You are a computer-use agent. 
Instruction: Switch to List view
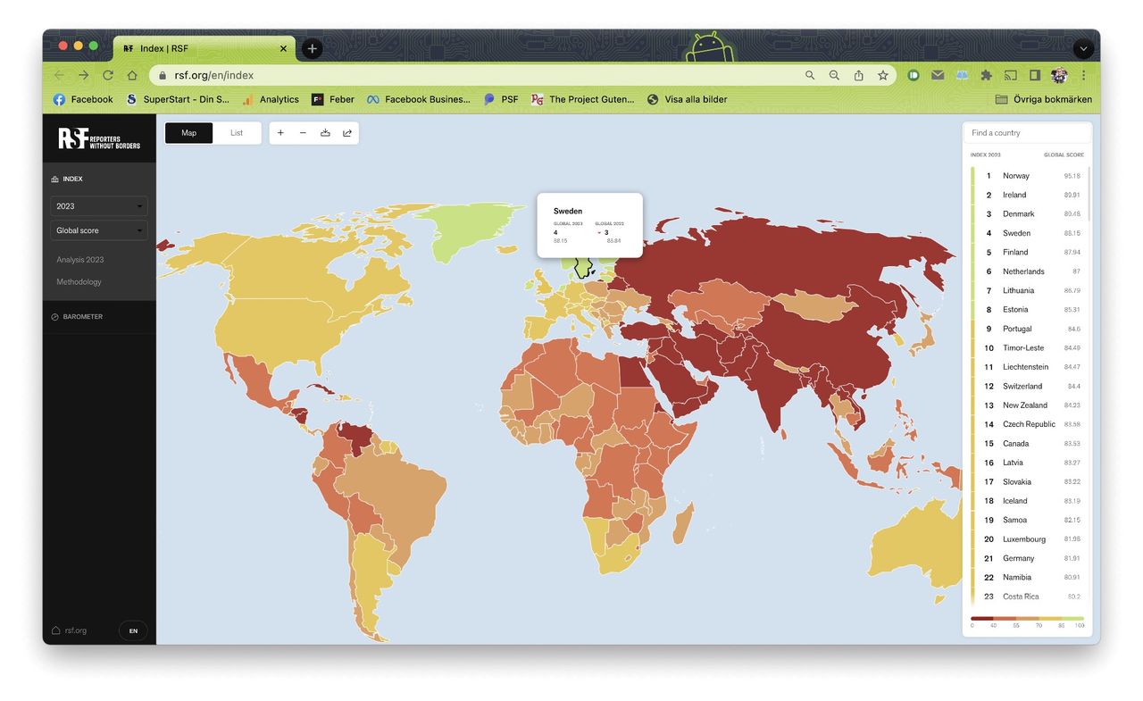click(x=237, y=133)
